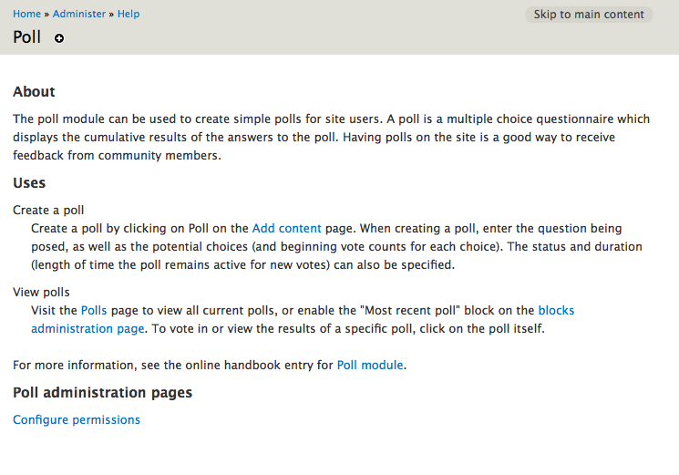
Task: Select the View polls term label
Action: click(41, 293)
